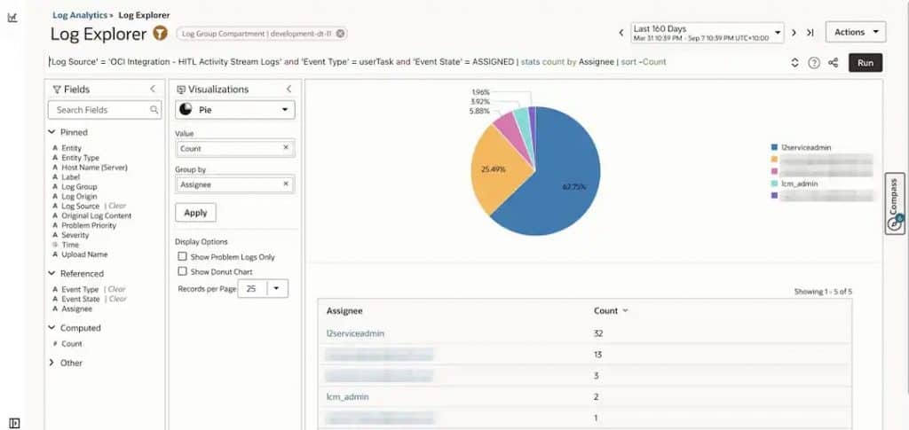Select the Host Name (Server) field
This screenshot has width=909, height=430.
[x=94, y=168]
